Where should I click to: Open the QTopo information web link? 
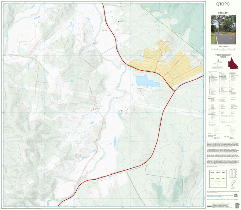[x=215, y=196]
